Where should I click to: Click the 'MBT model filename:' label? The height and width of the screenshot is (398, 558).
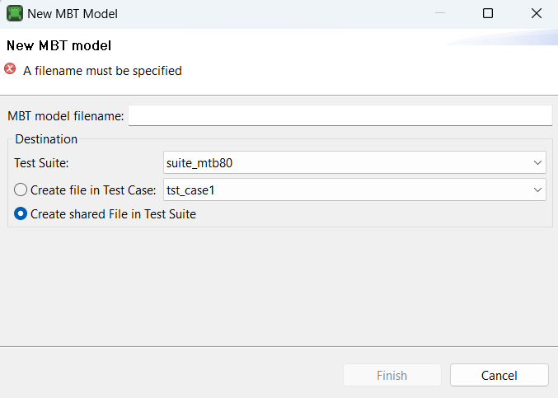66,116
